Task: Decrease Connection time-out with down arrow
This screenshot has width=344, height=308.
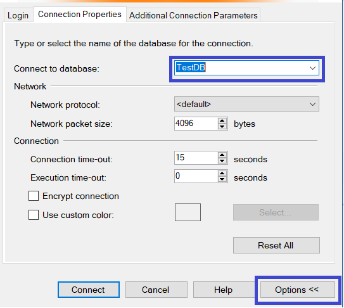Action: (x=222, y=161)
